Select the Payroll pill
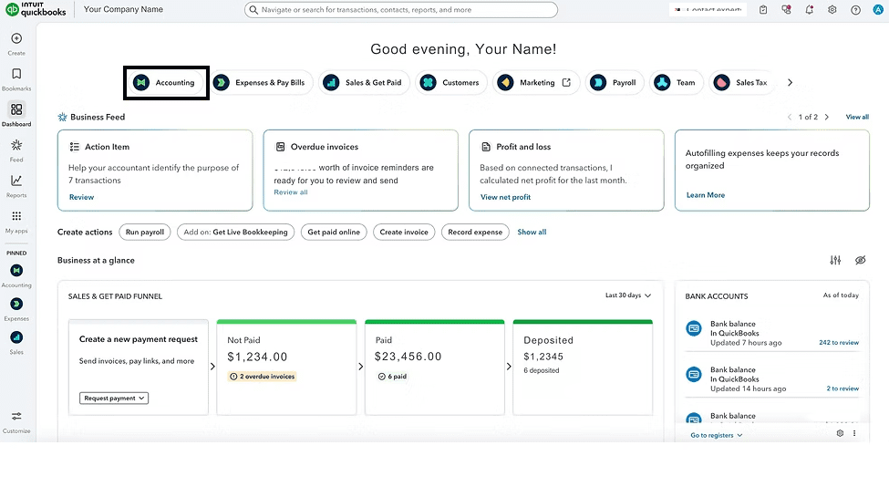This screenshot has width=889, height=497. 615,83
